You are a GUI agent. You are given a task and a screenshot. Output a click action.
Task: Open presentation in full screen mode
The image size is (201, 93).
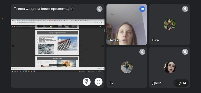tap(98, 82)
